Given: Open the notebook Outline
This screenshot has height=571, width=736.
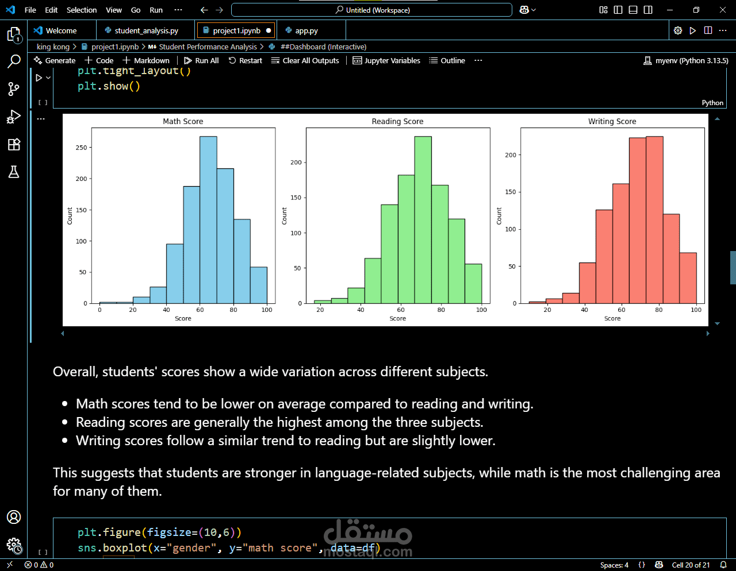Looking at the screenshot, I should tap(447, 60).
